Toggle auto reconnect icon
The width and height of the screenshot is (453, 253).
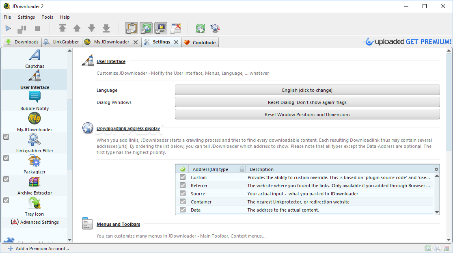[146, 28]
